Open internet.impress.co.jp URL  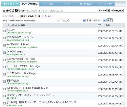pos(17,91)
